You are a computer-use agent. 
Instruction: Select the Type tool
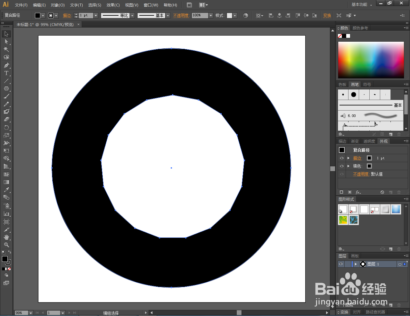point(6,73)
